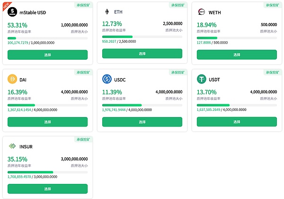This screenshot has width=284, height=199.
Task: Click the DAI 16.39% yield rate
Action: (18, 92)
